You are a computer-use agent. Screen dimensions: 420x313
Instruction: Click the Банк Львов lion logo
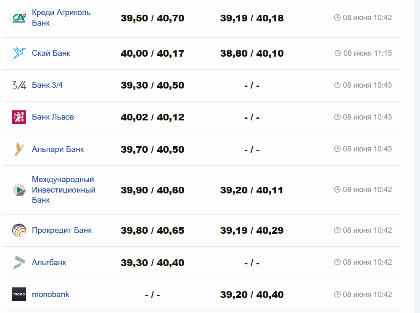19,117
